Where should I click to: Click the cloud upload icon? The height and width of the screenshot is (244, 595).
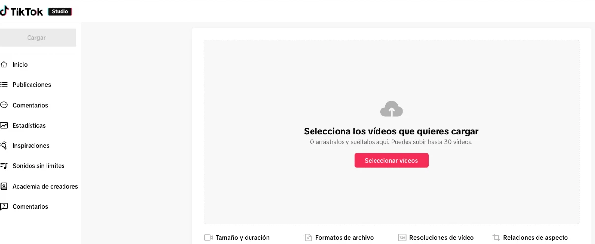(x=392, y=109)
